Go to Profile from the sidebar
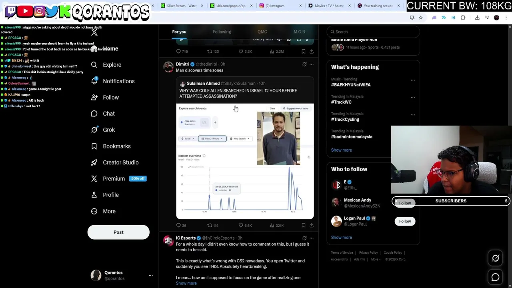This screenshot has width=512, height=288. [105, 195]
